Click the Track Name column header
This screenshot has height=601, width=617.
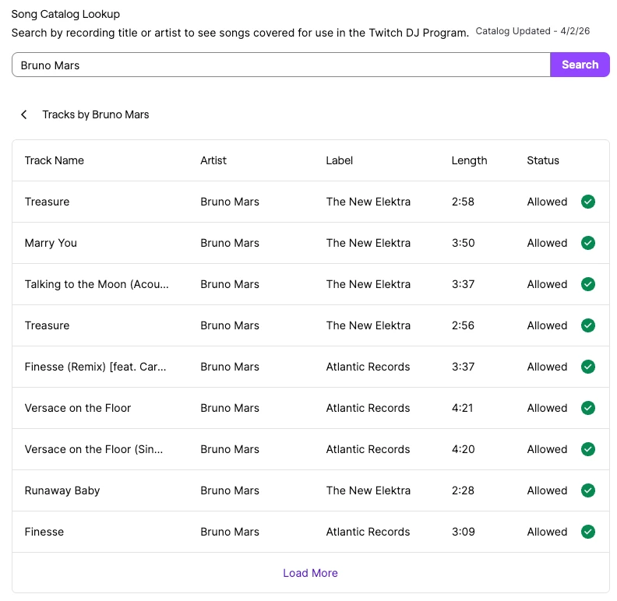(55, 160)
